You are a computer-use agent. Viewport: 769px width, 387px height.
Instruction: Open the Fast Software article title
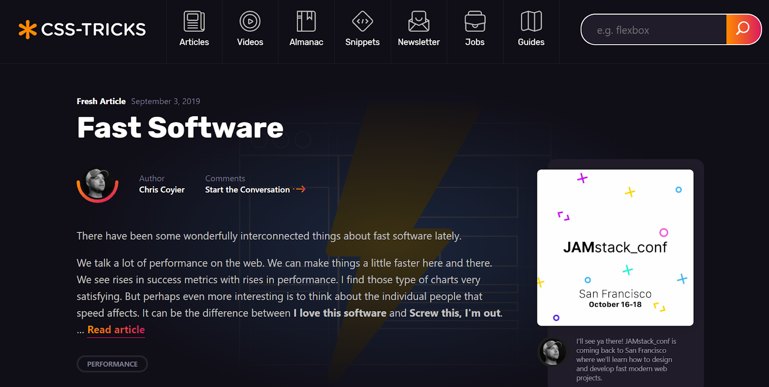[180, 128]
